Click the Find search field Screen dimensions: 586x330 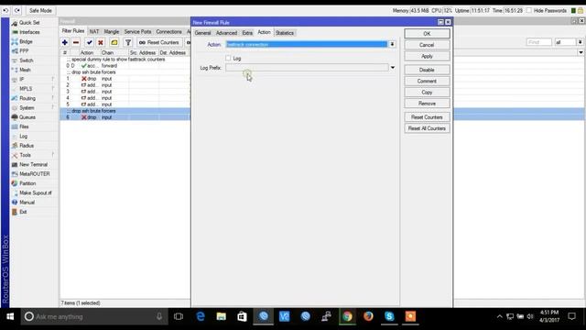pos(539,42)
